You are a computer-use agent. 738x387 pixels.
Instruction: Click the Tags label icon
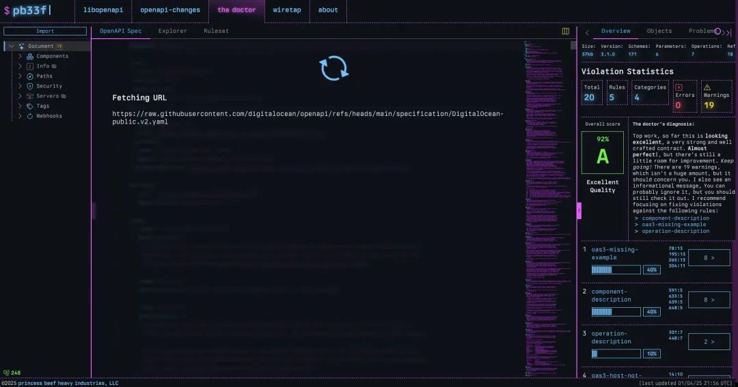30,106
